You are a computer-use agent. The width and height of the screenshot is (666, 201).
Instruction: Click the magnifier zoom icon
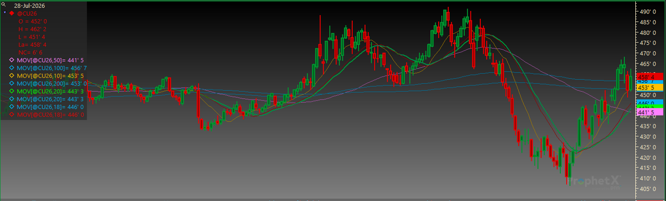coord(4,5)
